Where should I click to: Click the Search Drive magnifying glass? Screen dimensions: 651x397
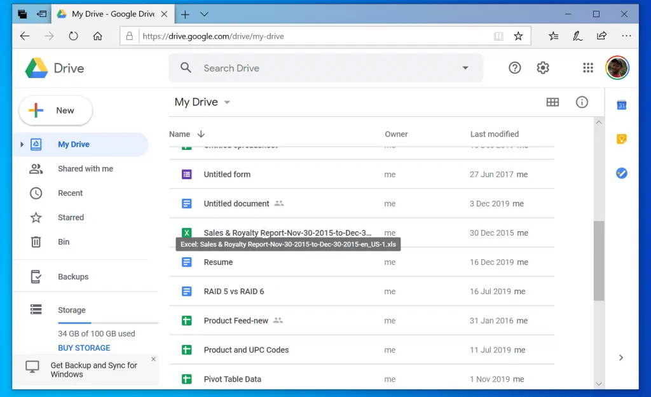(x=185, y=67)
